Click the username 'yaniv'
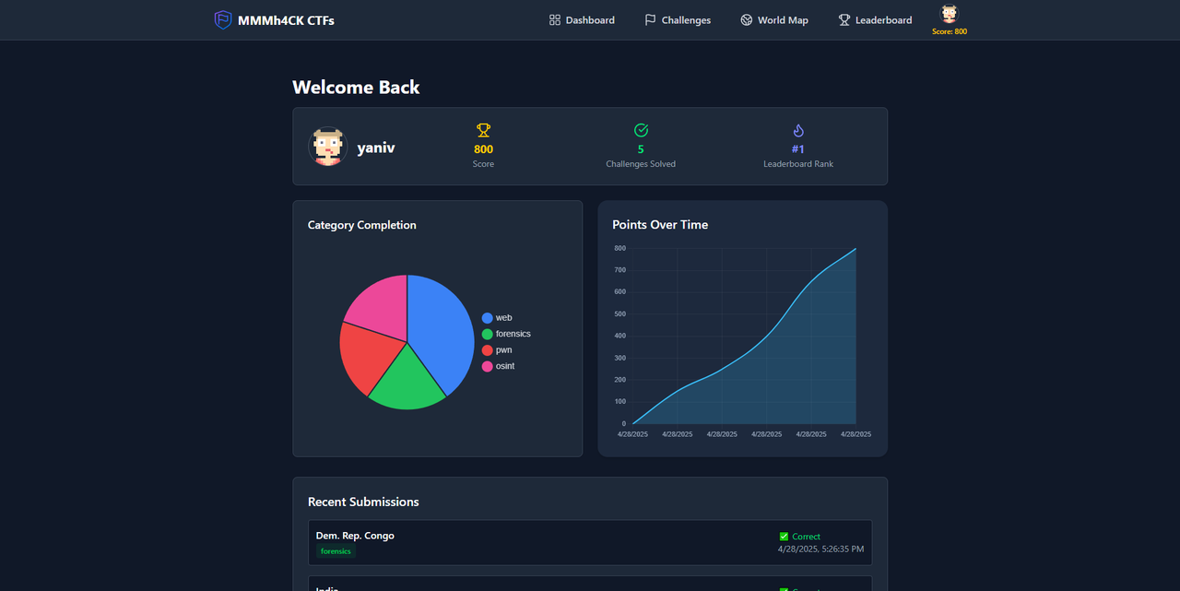 pos(376,147)
